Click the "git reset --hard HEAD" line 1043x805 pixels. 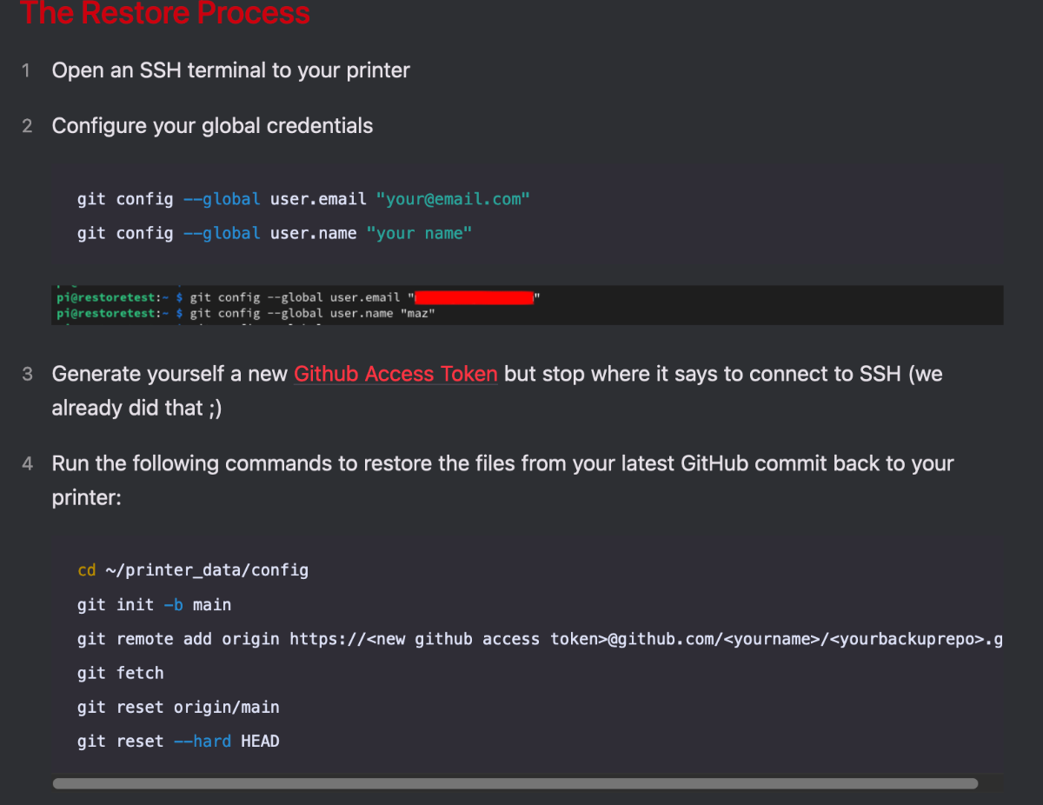click(x=178, y=741)
